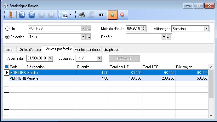Click the green plus add button

click(112, 15)
